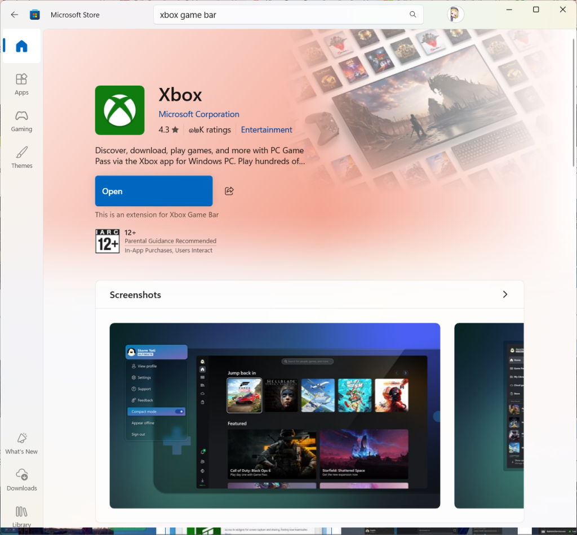Click the Parental Guidance Recommended link
Screen dimensions: 577x535
click(x=170, y=241)
